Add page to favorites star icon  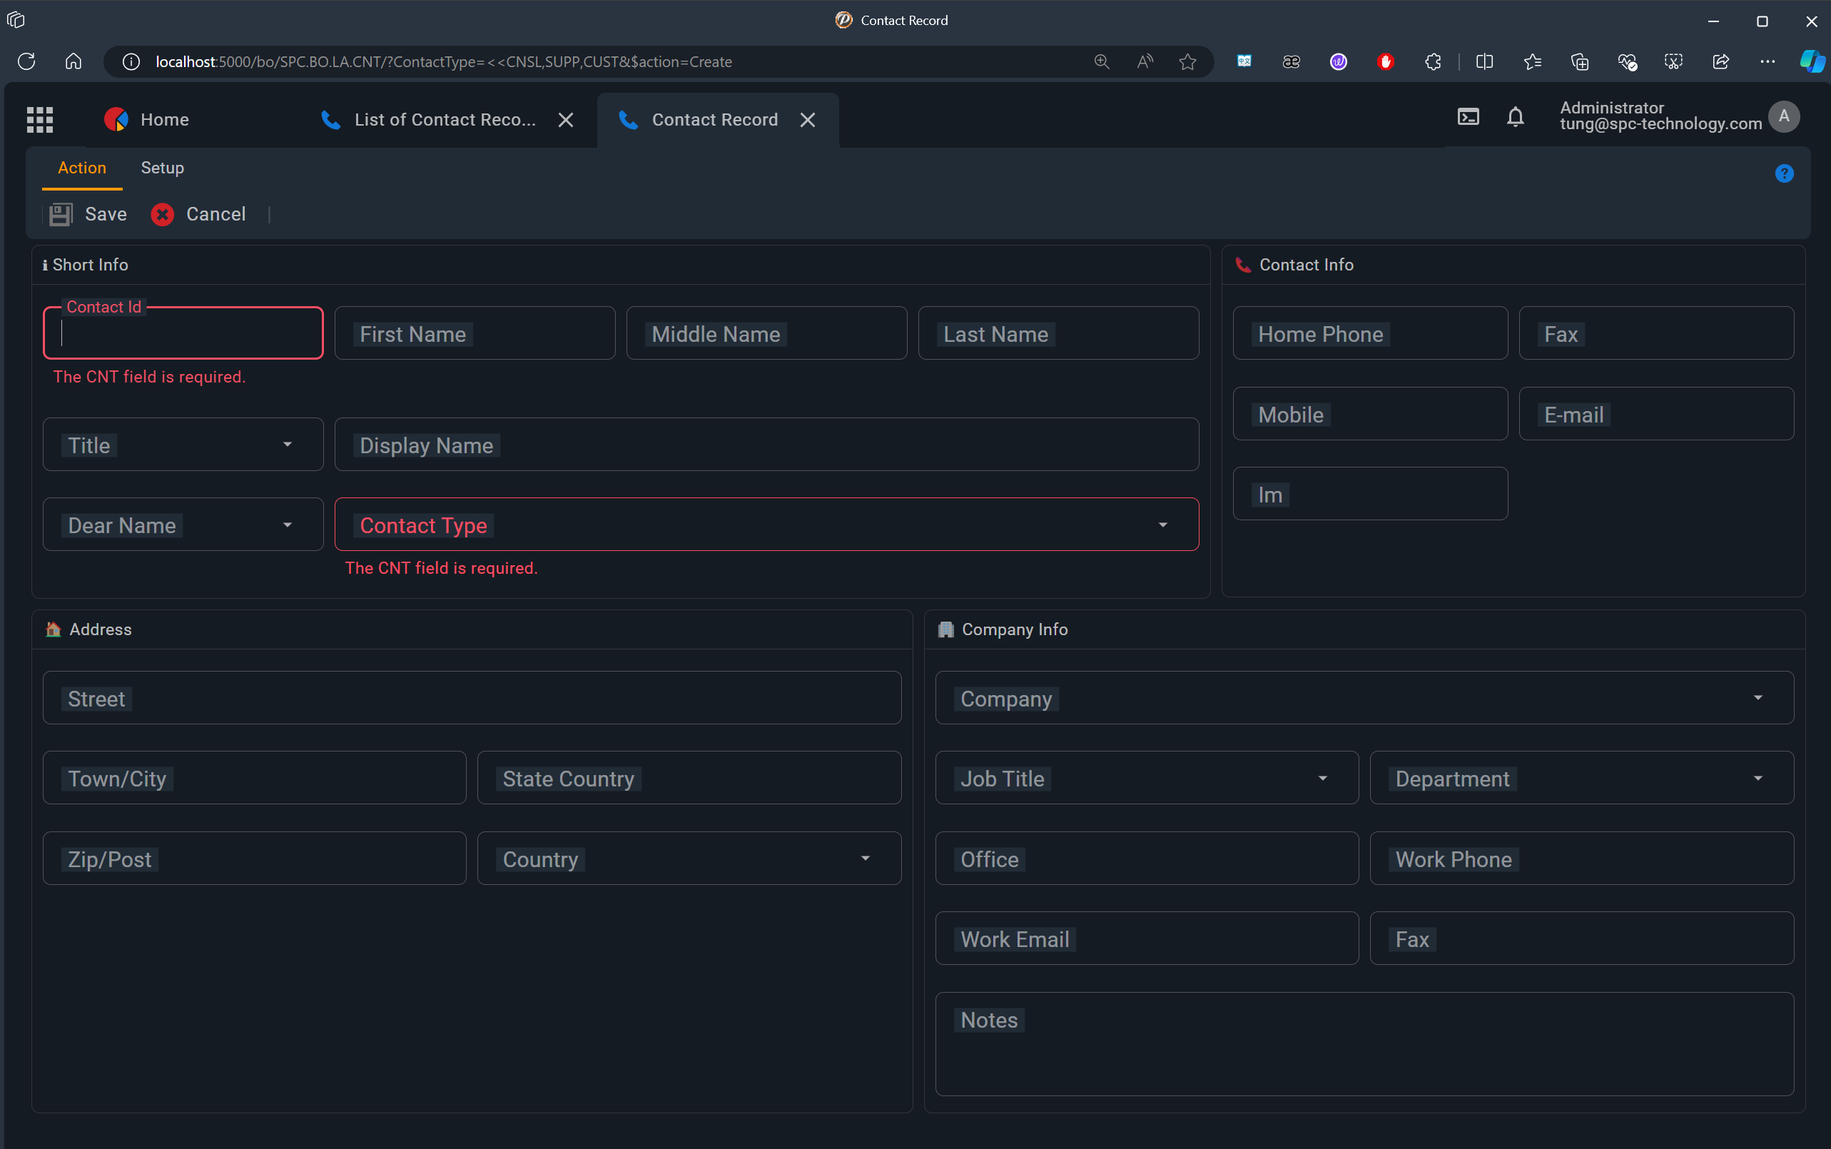tap(1187, 61)
